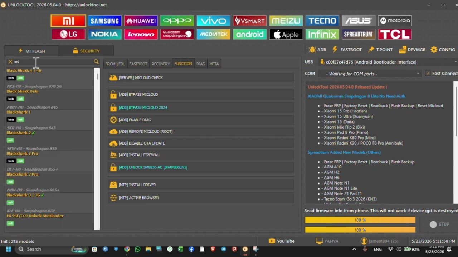Screen dimensions: 458x257
Task: Toggle the Fast Connect checkbox
Action: [428, 74]
